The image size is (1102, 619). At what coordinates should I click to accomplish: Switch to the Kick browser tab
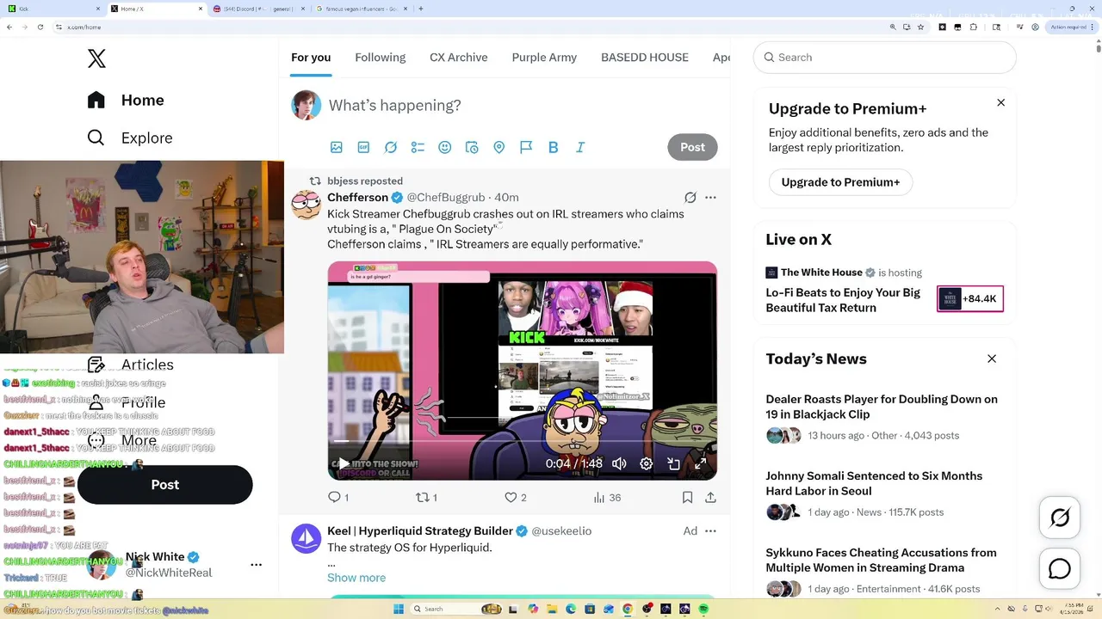tap(53, 9)
